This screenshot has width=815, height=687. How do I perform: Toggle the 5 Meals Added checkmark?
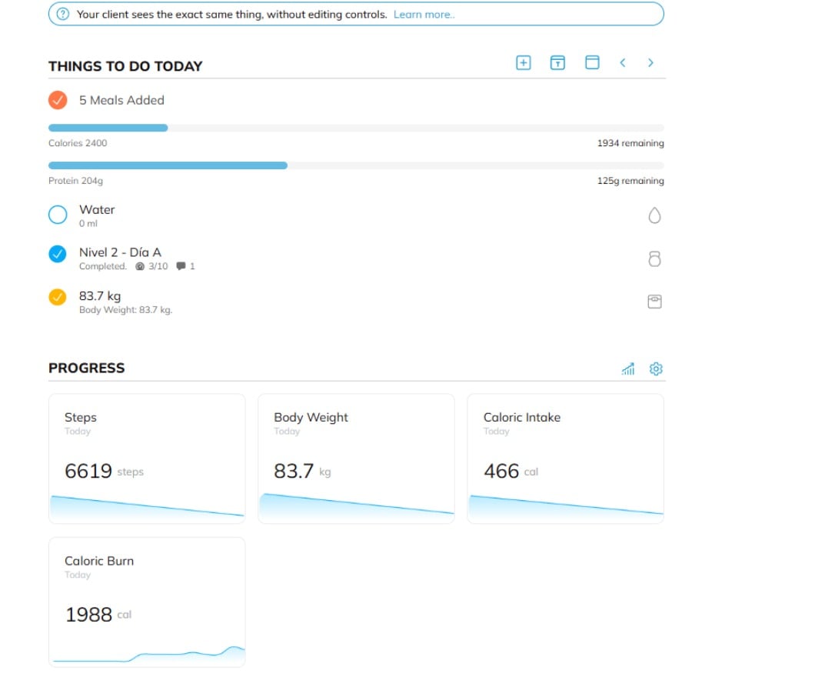(58, 100)
